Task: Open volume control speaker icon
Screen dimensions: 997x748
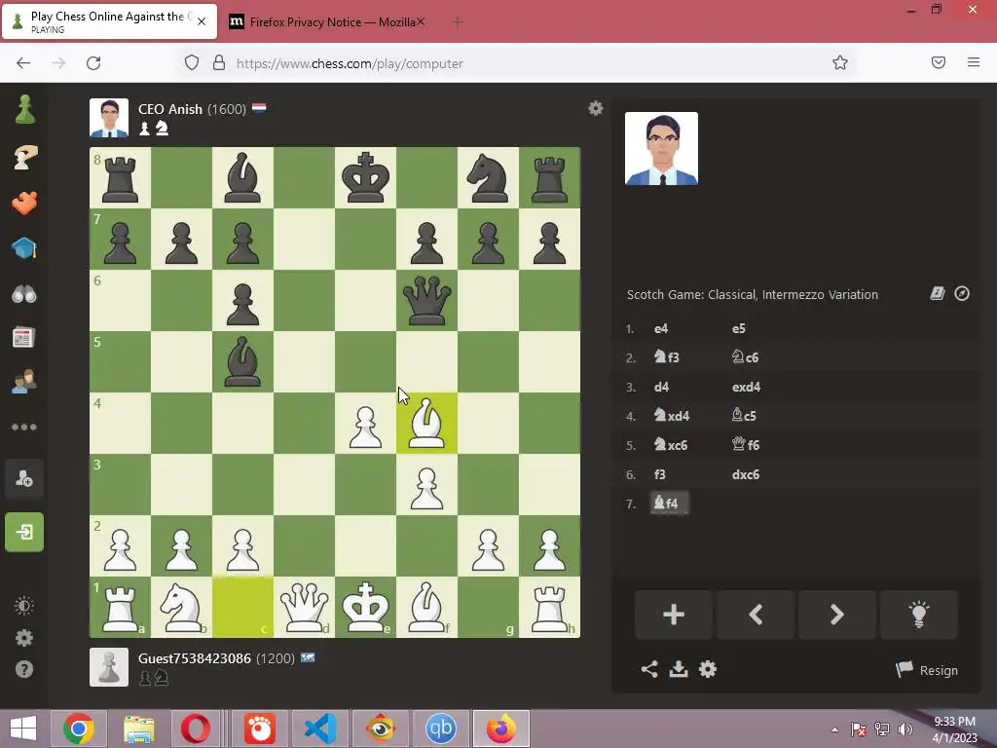Action: pyautogui.click(x=905, y=729)
